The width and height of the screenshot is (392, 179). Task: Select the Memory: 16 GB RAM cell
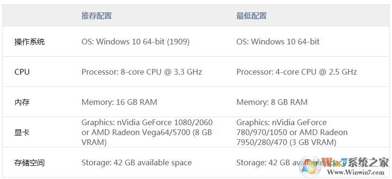tap(119, 102)
